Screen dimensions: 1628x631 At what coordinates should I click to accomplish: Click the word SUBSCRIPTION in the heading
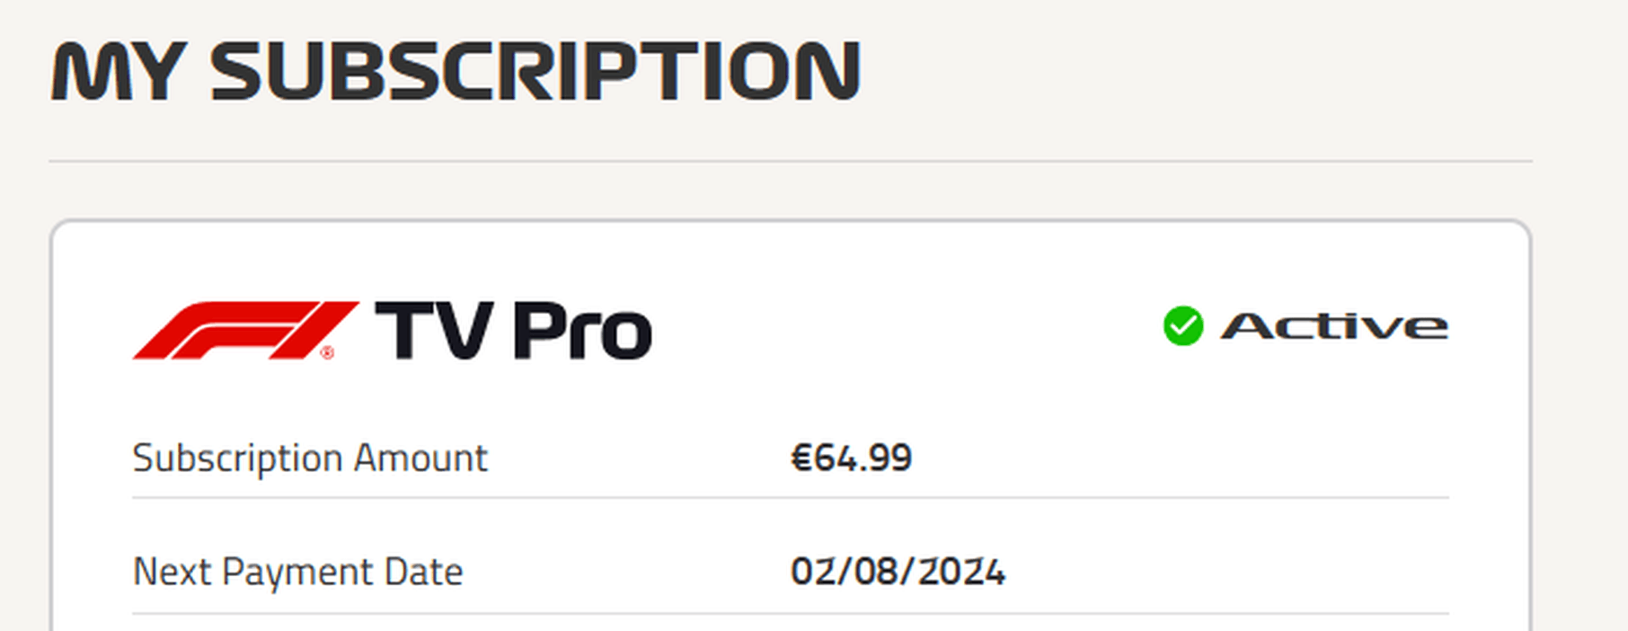[x=535, y=71]
